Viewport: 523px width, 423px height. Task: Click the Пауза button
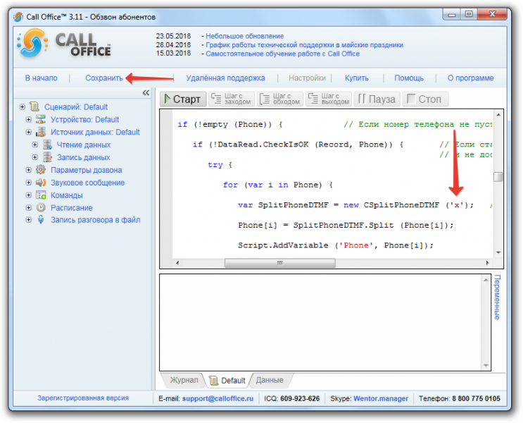pyautogui.click(x=377, y=99)
